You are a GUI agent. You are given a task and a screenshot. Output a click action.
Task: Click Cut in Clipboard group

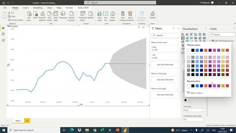11,13
